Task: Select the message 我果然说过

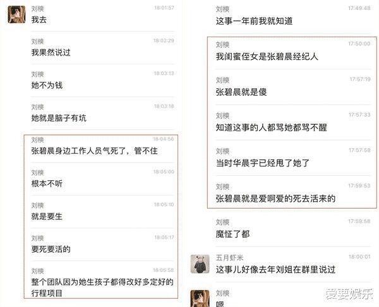Action: [x=51, y=52]
